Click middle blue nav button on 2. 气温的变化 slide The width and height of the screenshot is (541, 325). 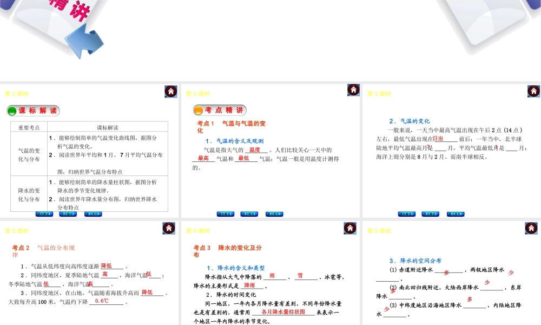pyautogui.click(x=430, y=214)
